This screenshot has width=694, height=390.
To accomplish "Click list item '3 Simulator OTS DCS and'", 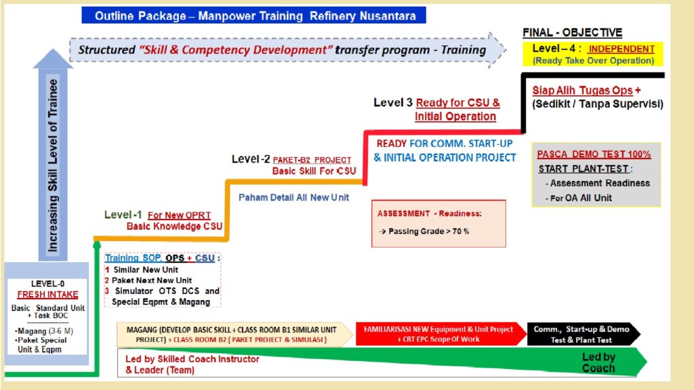I will (x=162, y=291).
